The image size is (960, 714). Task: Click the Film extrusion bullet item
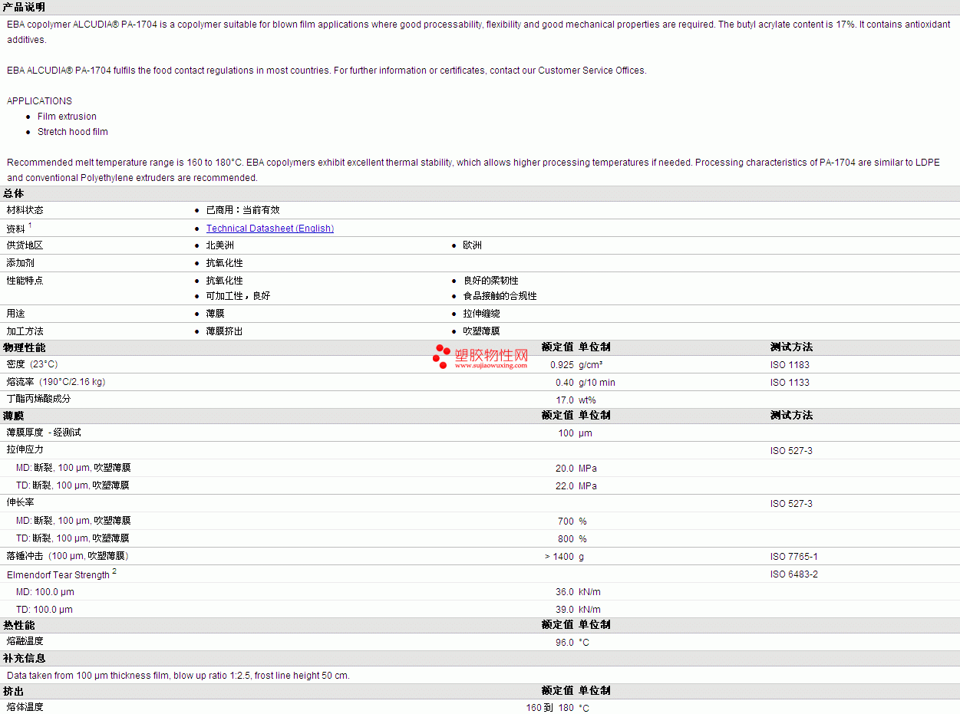click(68, 117)
